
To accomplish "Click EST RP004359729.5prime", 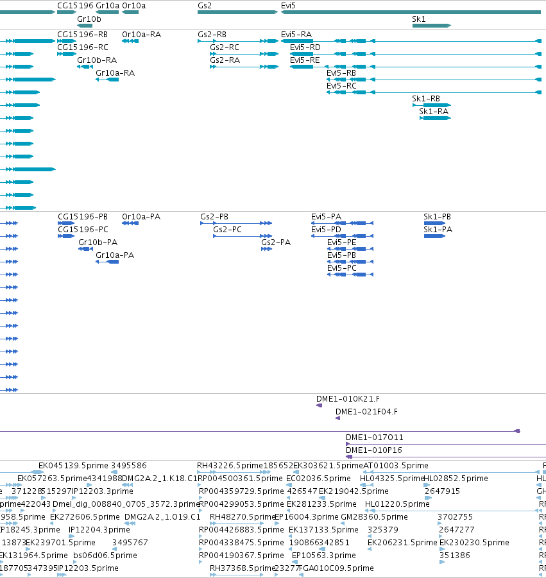I will (241, 491).
